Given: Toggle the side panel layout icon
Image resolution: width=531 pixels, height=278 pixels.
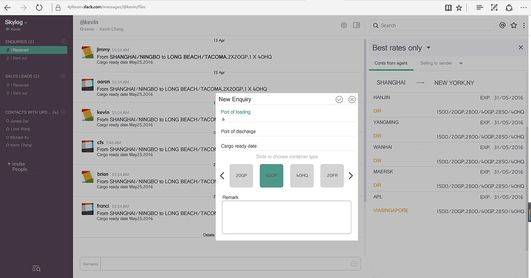Looking at the screenshot, I should tap(356, 25).
